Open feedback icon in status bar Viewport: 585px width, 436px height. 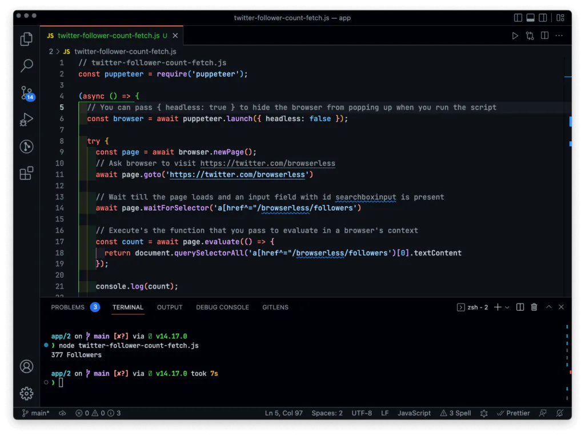pos(543,413)
